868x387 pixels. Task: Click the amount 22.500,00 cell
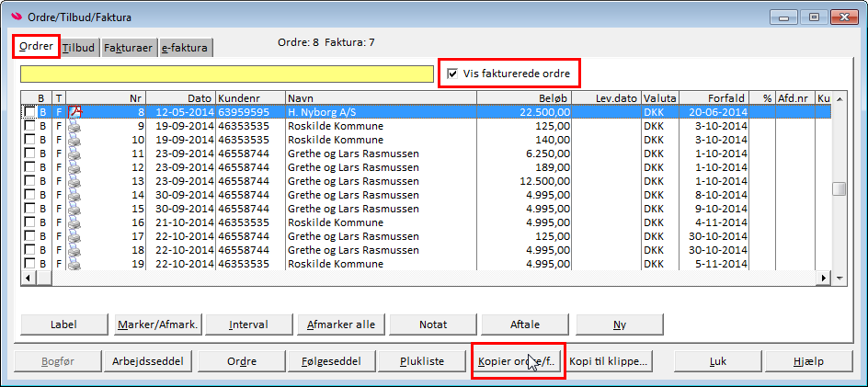[524, 112]
